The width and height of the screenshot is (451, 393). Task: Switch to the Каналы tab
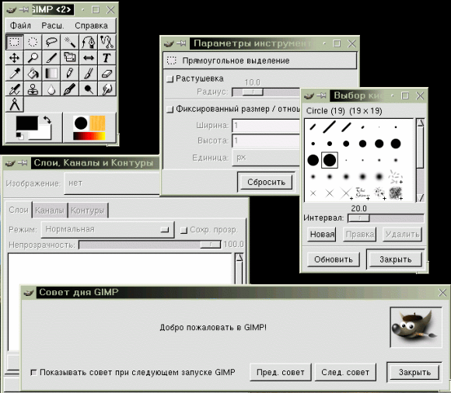50,210
